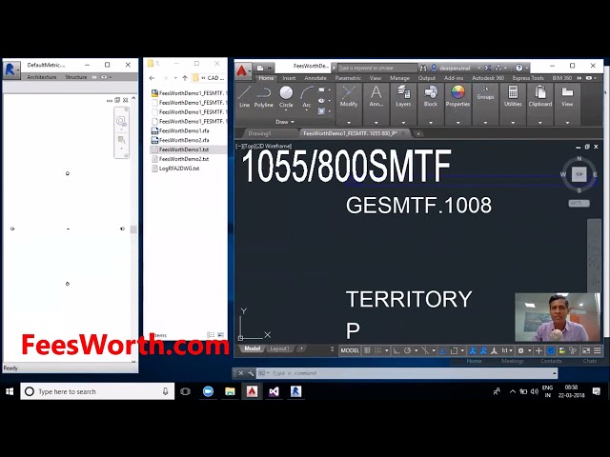Click the annotation visibility icon in status bar

click(473, 350)
